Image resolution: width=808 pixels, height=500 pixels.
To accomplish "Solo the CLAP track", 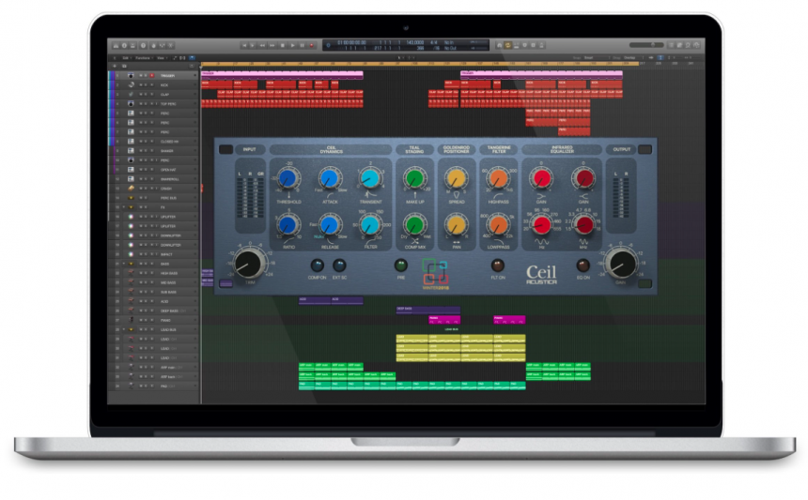I will click(x=147, y=94).
